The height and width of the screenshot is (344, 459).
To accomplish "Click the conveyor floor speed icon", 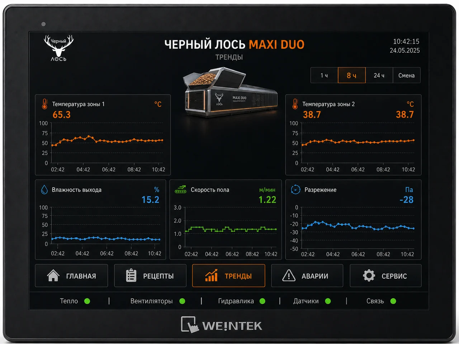I will click(180, 190).
